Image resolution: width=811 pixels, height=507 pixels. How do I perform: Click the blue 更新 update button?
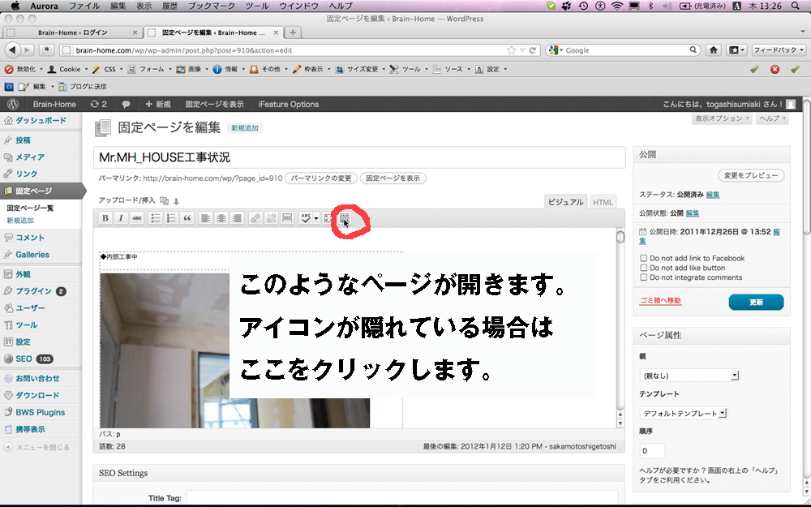(x=756, y=302)
